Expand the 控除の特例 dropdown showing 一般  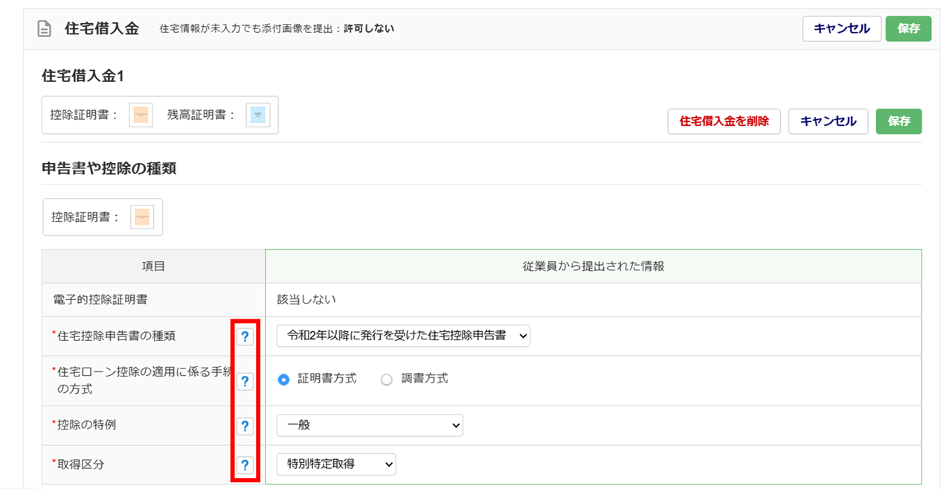[x=370, y=426]
